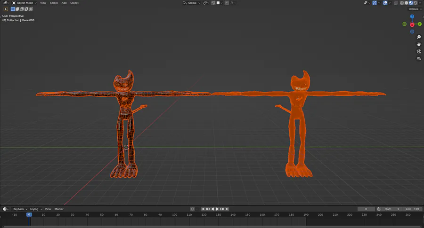Play the animation in reverse
Viewport: 424px width, 228px height.
click(x=212, y=209)
